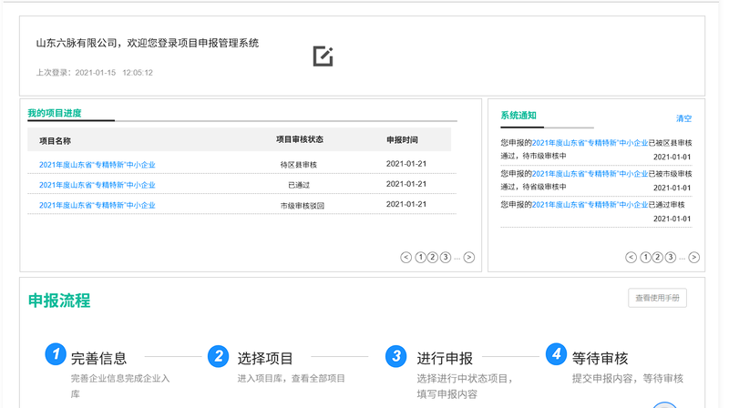The image size is (729, 408).
Task: Open the project link with status 待区县审核
Action: (98, 165)
